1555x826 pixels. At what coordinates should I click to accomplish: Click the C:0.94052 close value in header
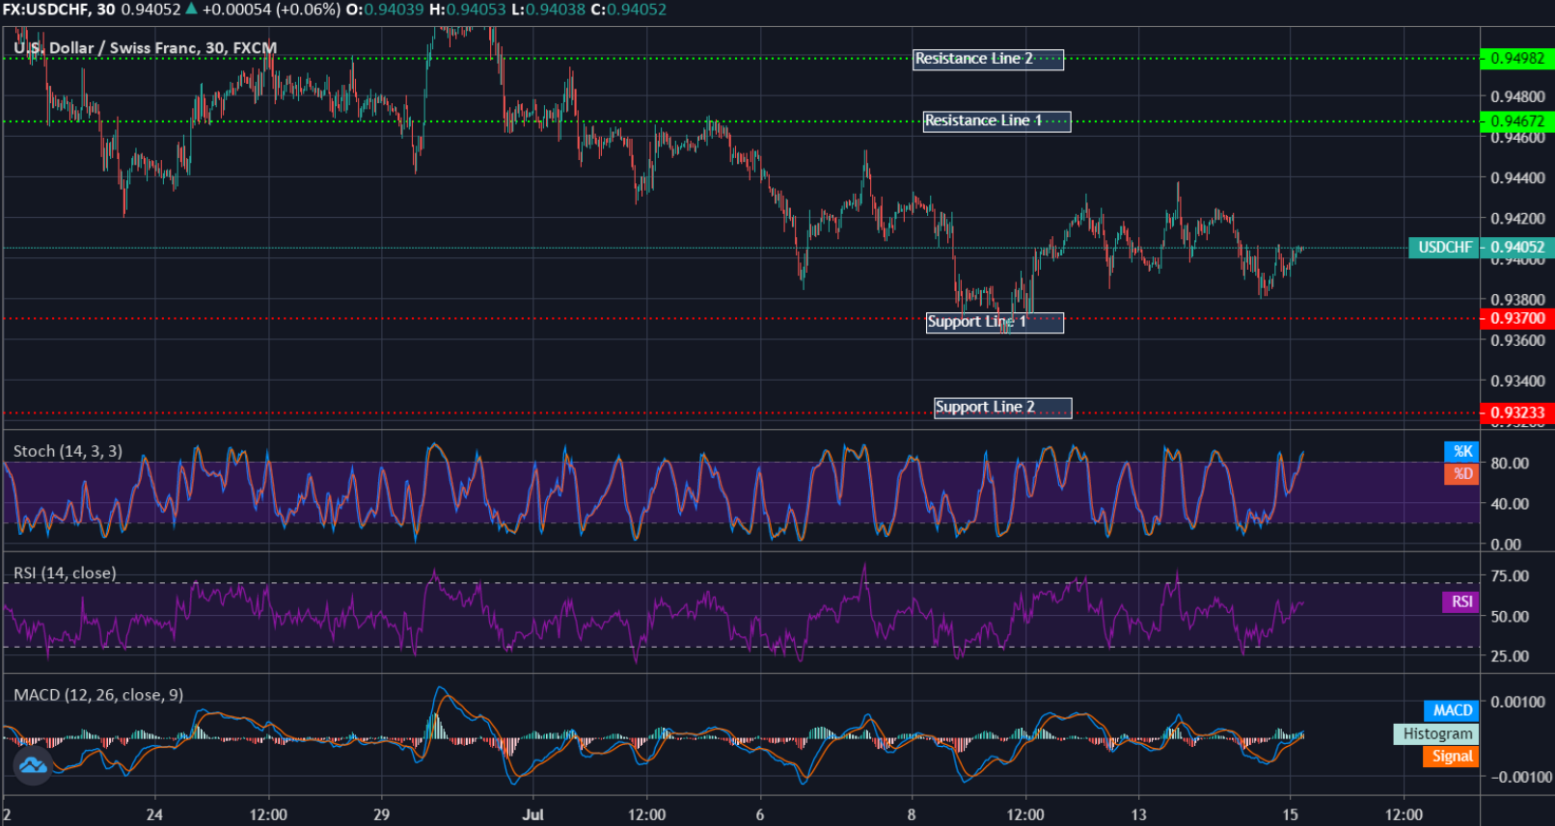pos(628,10)
